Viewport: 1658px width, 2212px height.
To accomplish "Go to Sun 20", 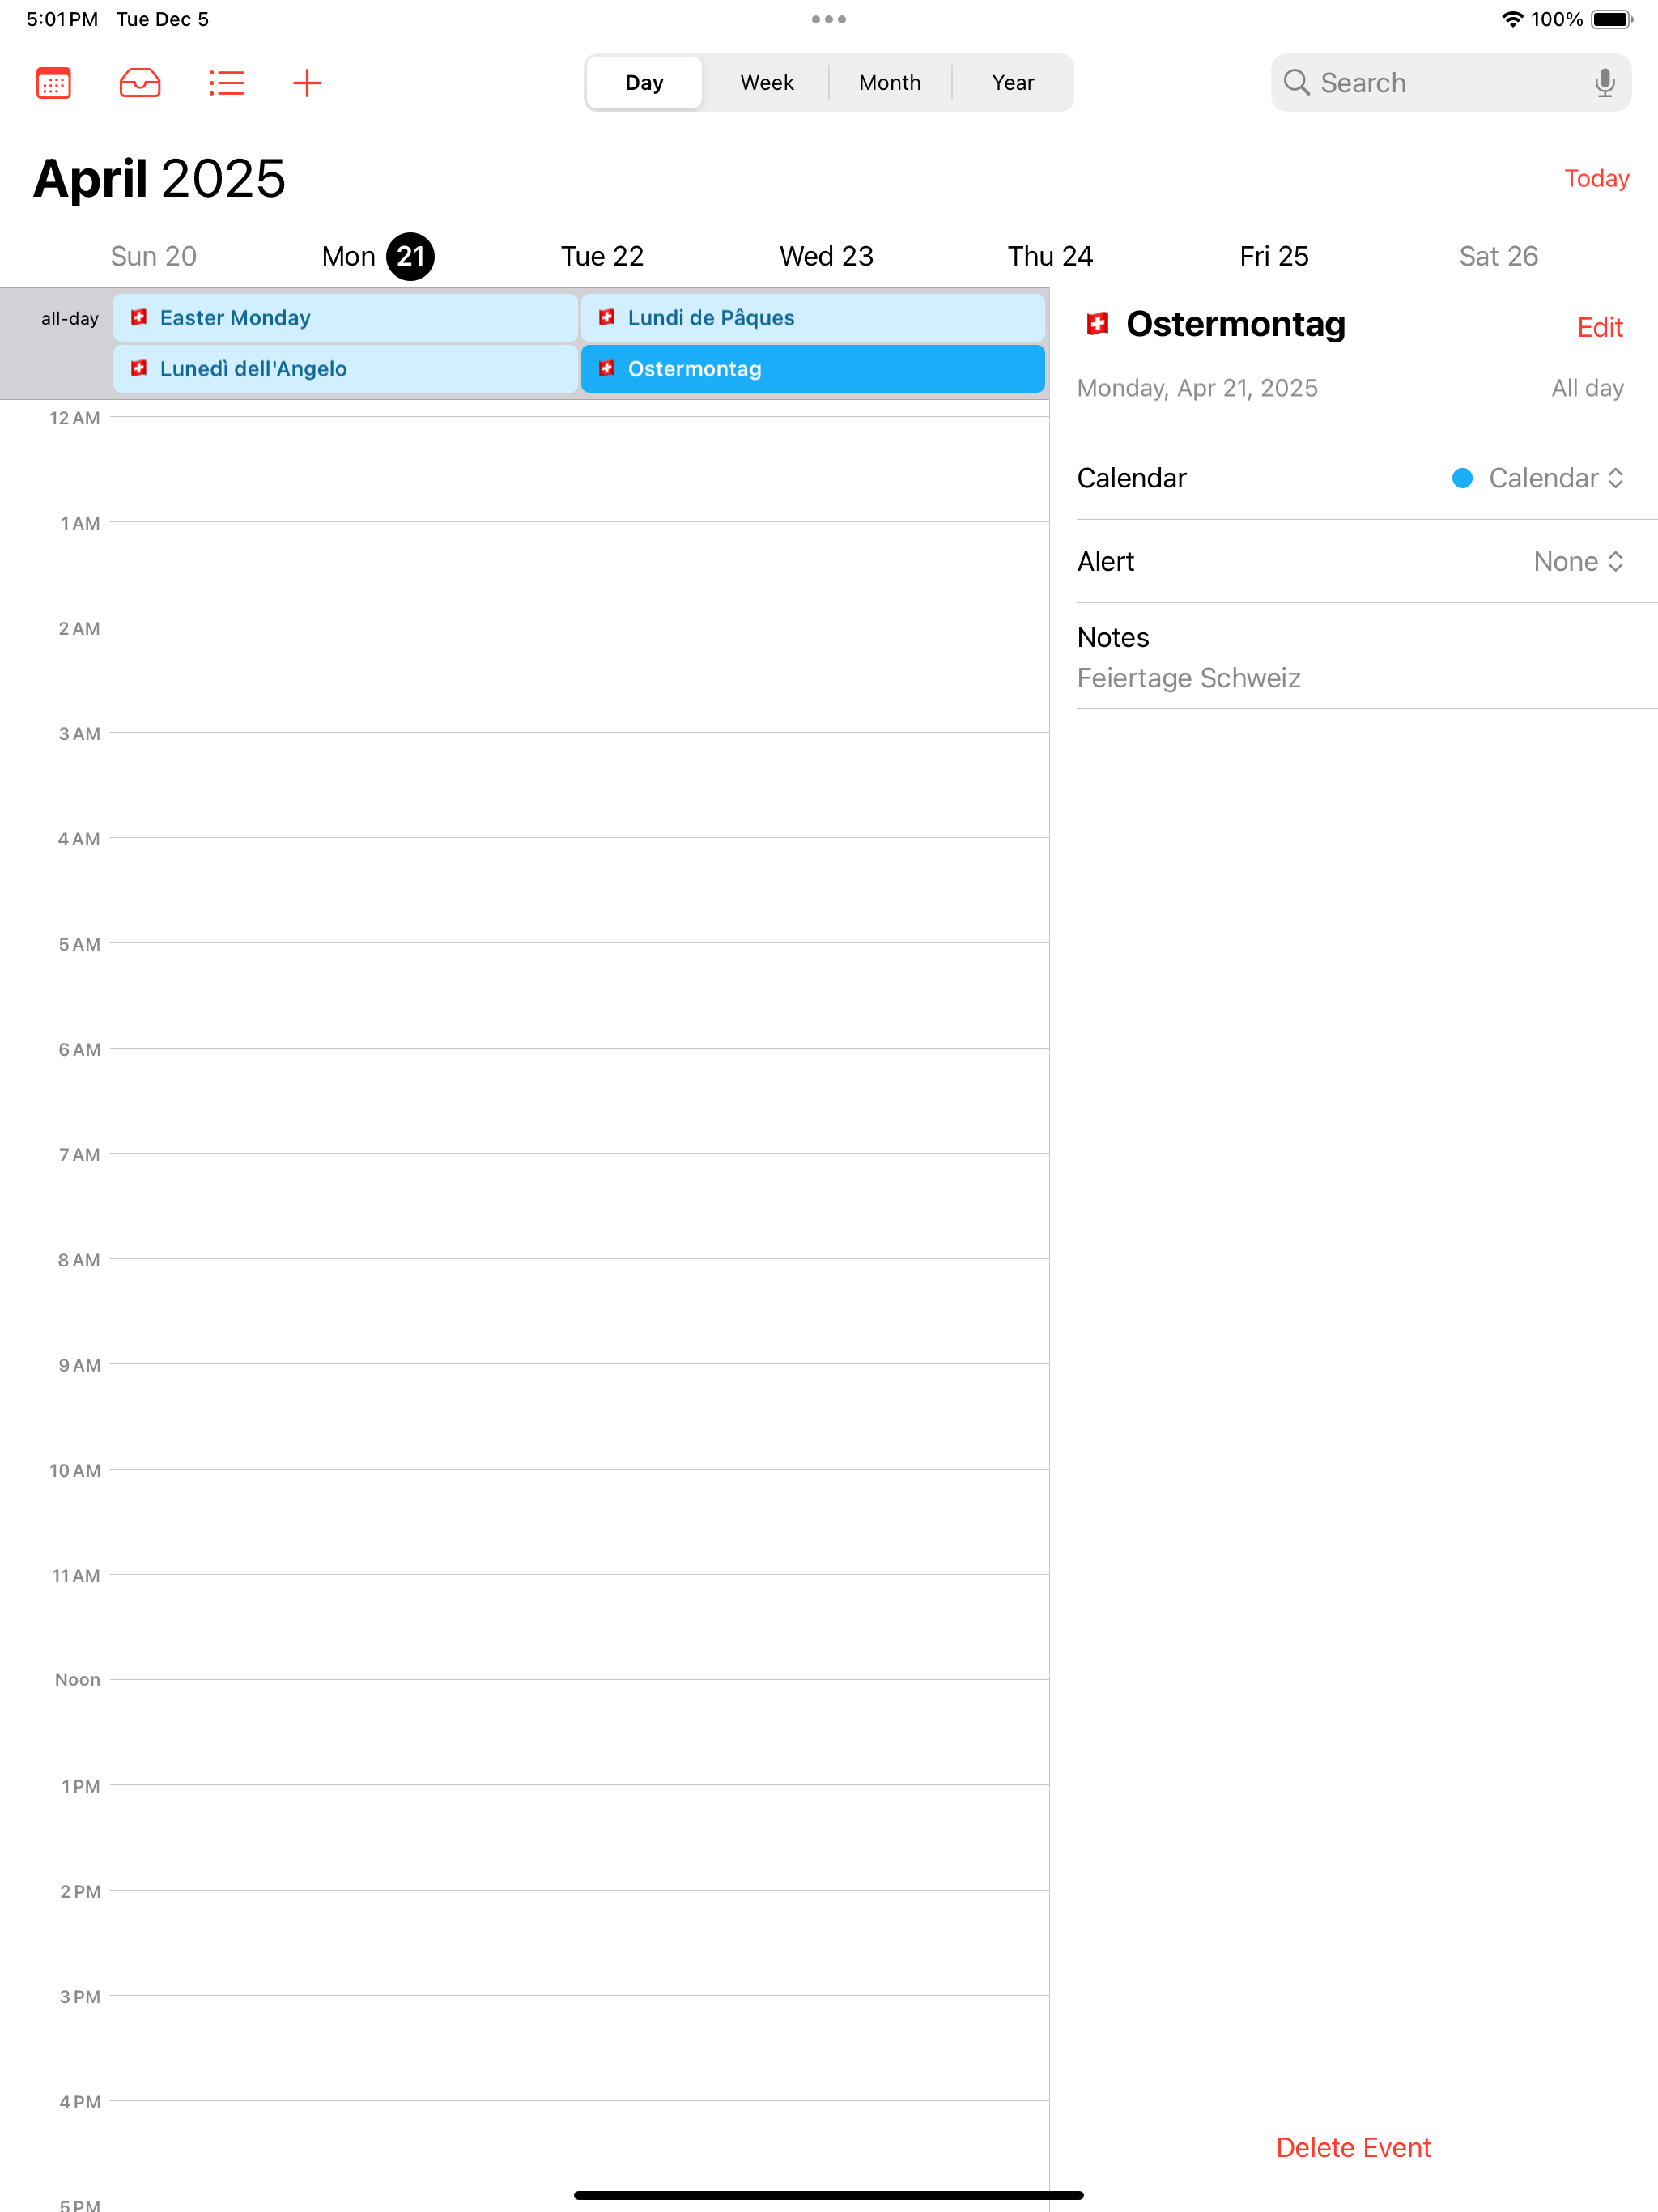I will coord(153,256).
